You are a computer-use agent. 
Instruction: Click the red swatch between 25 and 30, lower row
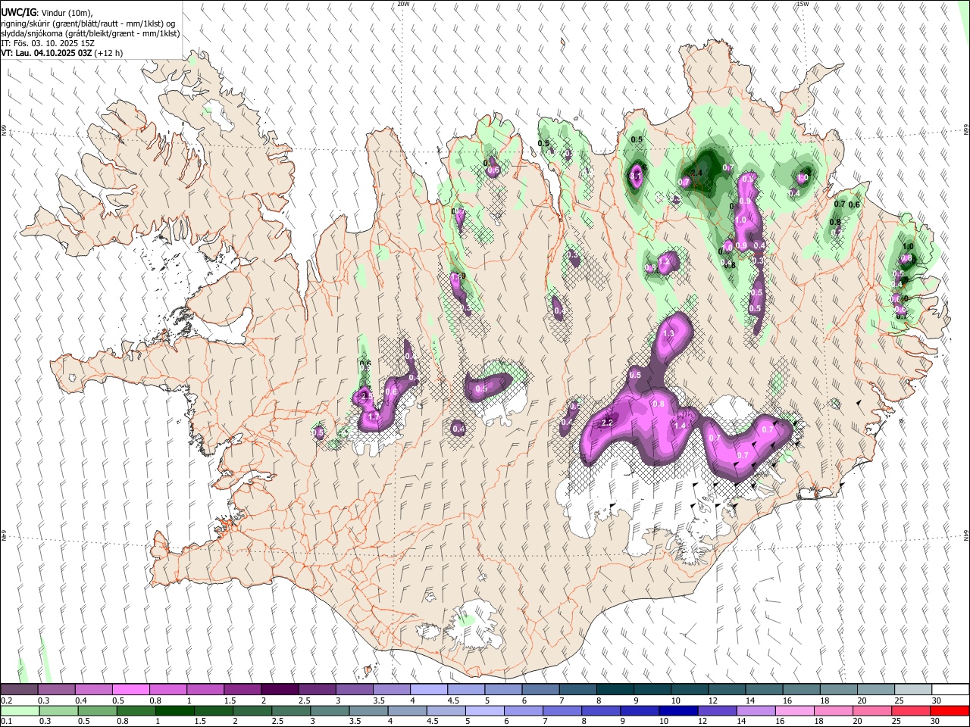point(910,710)
